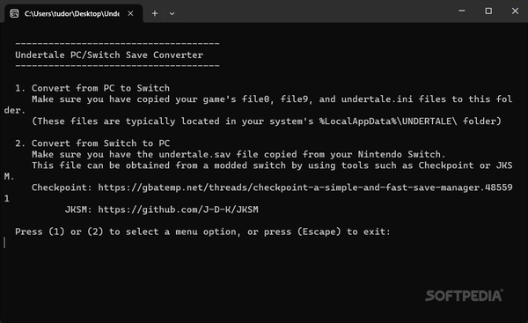Expand the new tab profile dropdown

(172, 13)
